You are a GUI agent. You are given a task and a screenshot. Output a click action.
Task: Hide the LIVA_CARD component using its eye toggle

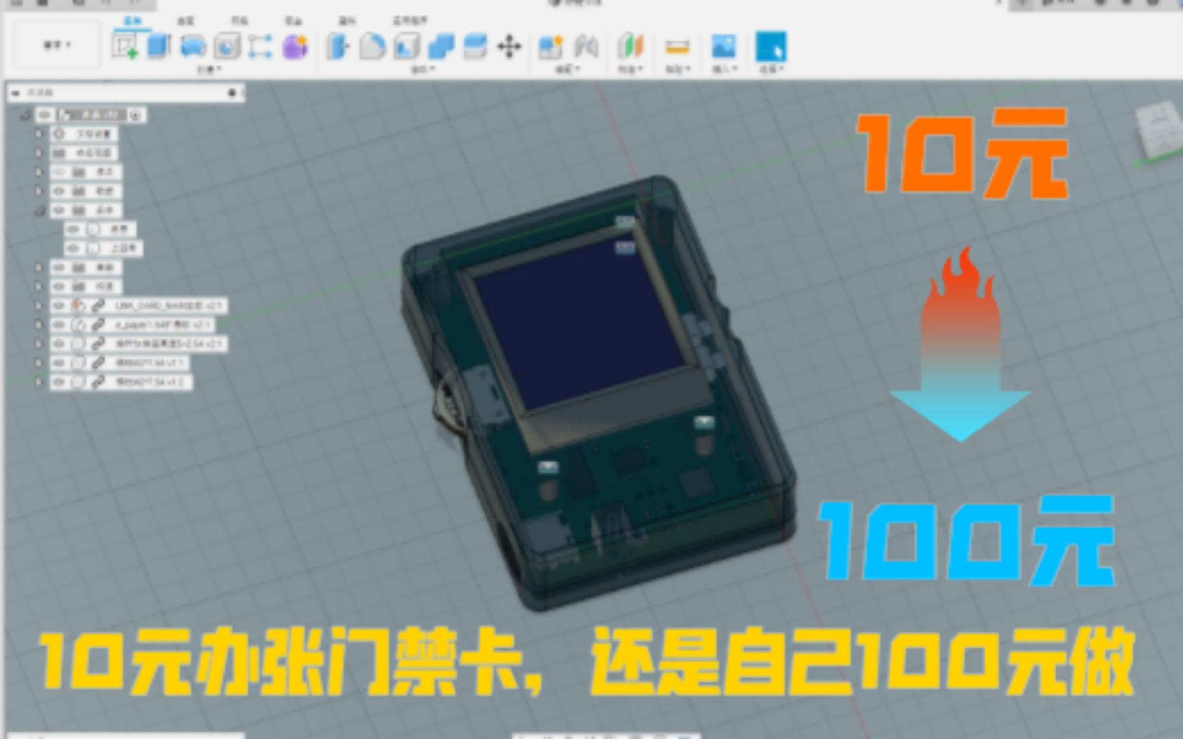point(60,305)
